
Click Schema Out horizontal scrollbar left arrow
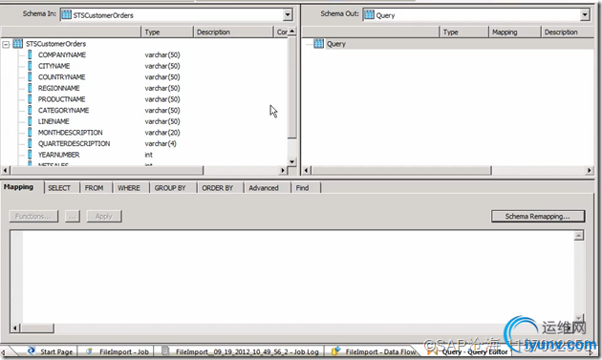click(x=307, y=170)
